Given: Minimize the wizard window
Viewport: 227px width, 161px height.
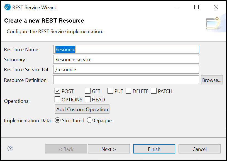Looking at the screenshot, I should point(177,7).
